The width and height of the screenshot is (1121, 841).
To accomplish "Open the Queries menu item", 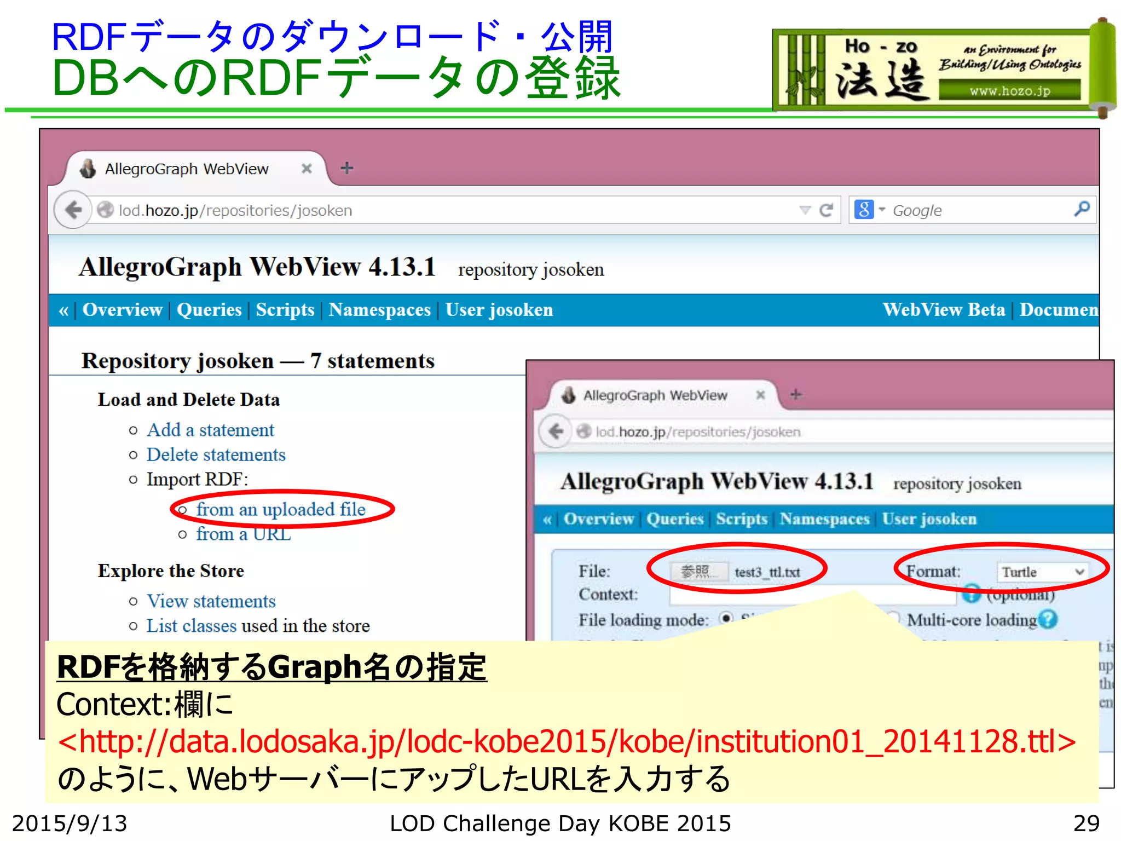I will [x=209, y=310].
